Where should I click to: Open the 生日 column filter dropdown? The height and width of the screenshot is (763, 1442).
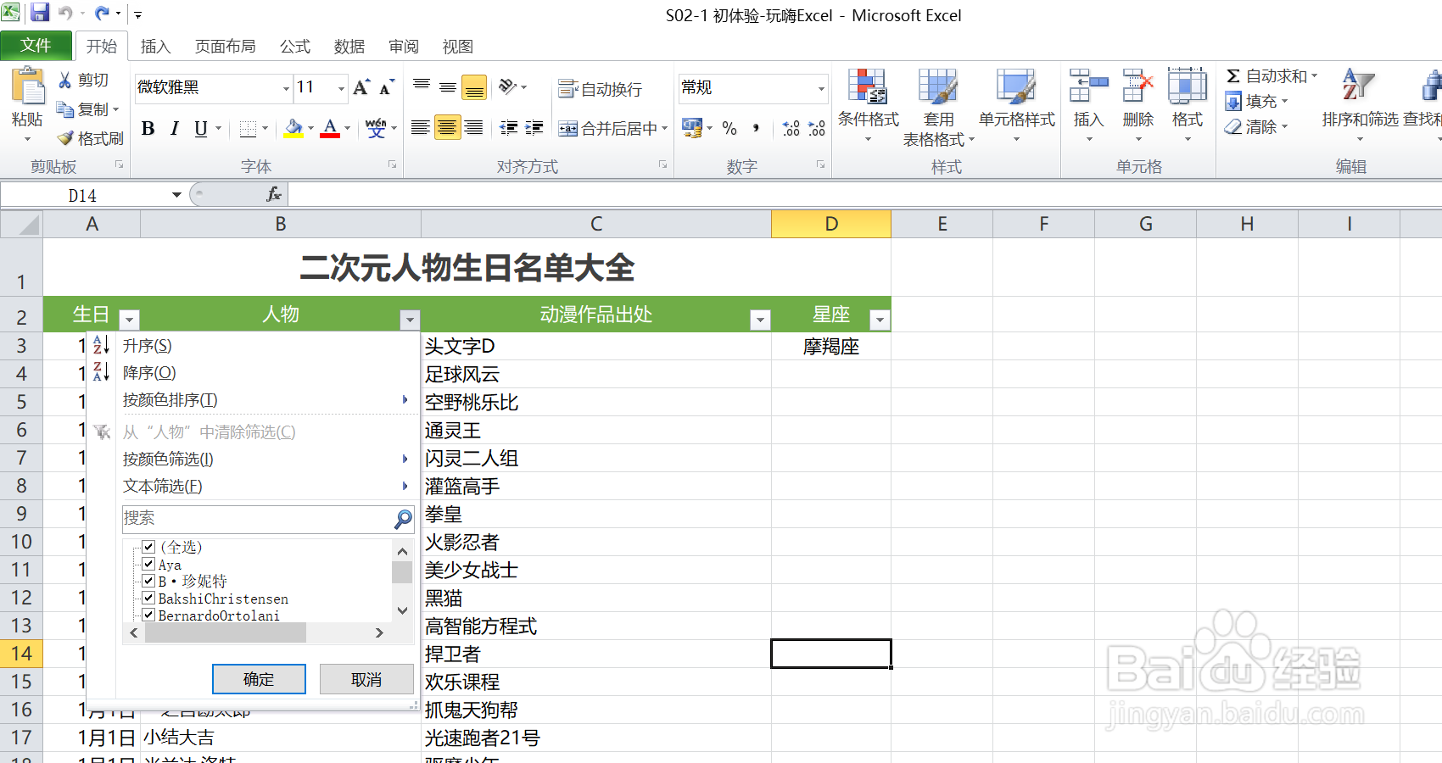click(x=129, y=320)
